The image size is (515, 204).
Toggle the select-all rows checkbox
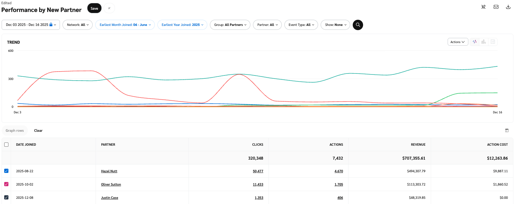pos(6,145)
